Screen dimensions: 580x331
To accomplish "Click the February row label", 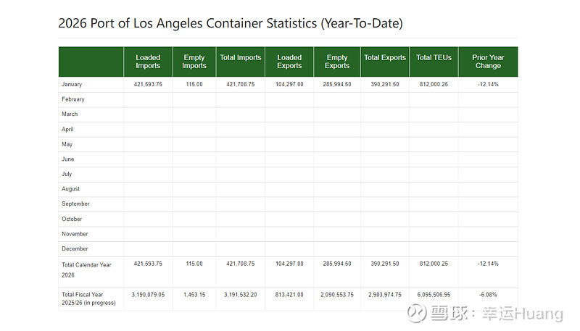I will coord(73,99).
